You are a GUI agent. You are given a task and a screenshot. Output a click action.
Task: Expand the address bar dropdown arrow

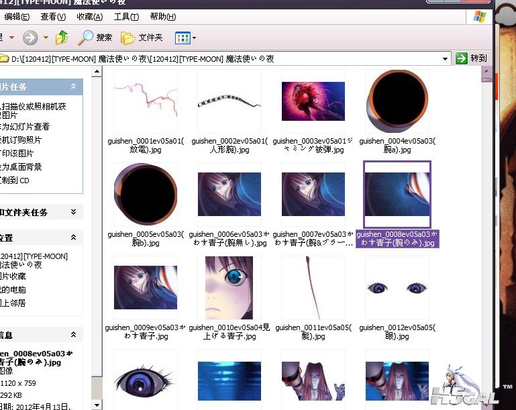(x=445, y=59)
